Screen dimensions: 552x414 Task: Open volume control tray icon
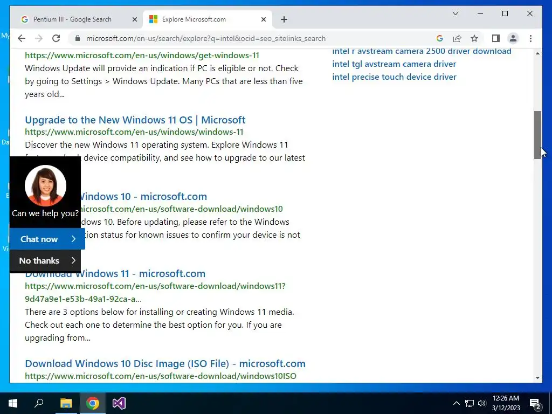[482, 403]
